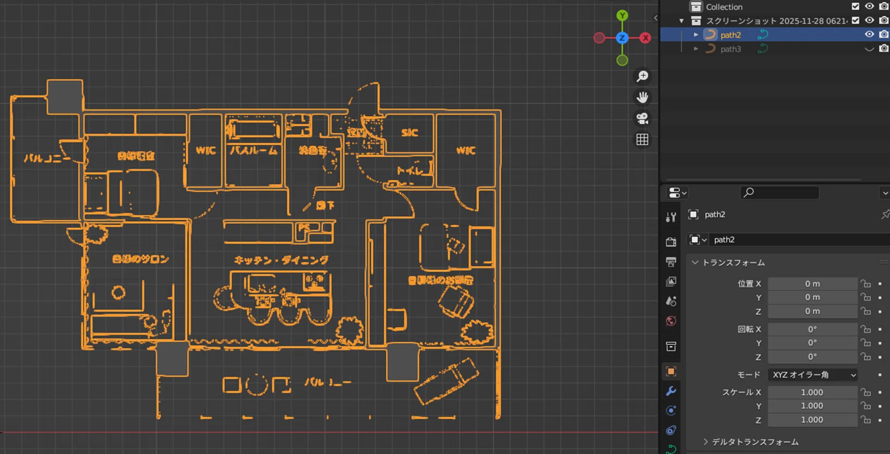Open the Modifiers wrench tab
This screenshot has height=454, width=890.
pyautogui.click(x=671, y=391)
